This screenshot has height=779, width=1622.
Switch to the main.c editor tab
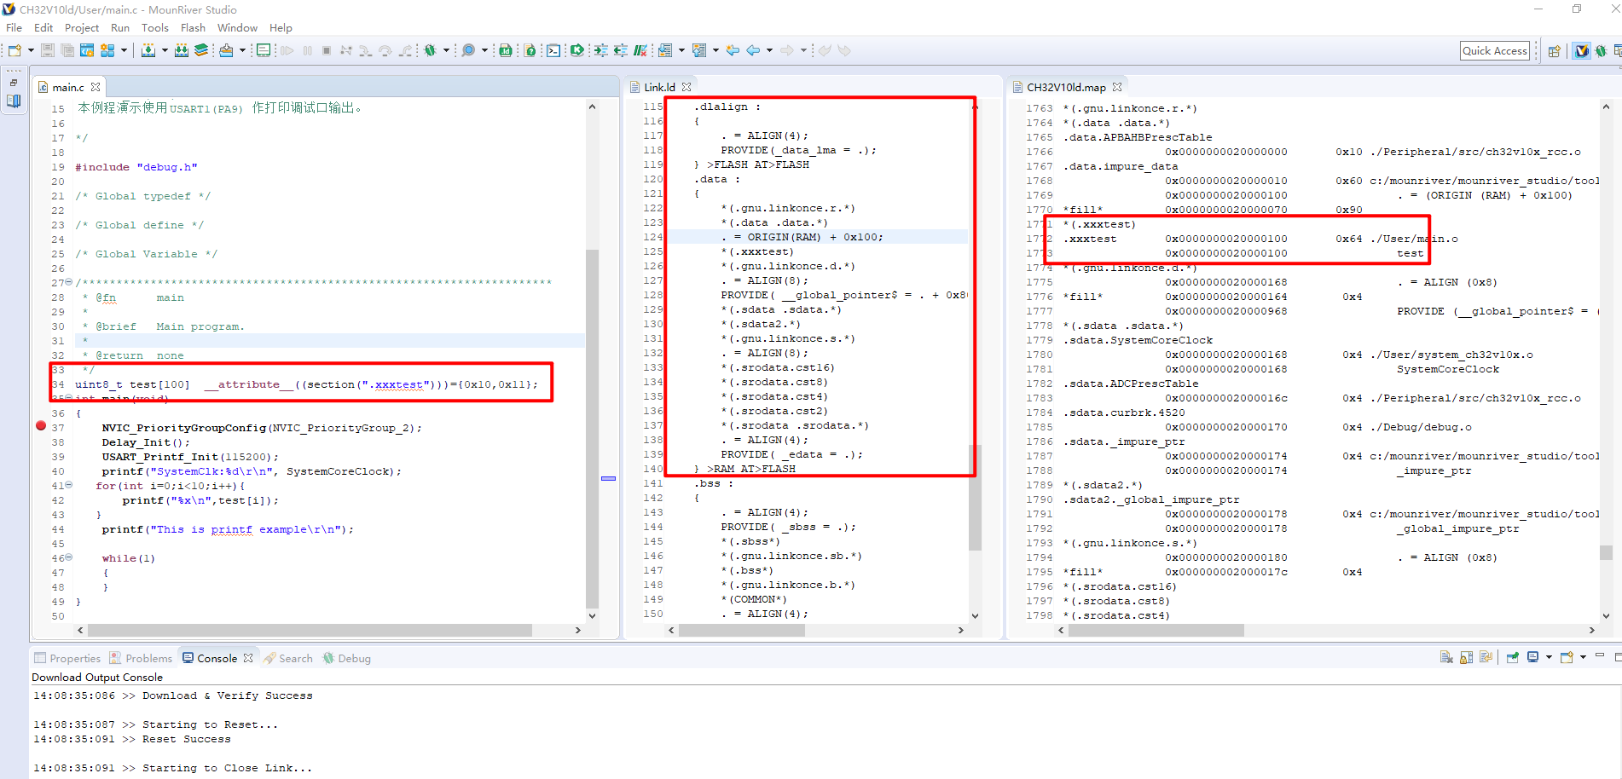point(67,87)
